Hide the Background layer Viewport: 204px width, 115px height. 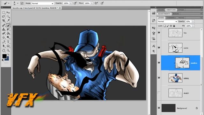point(159,108)
